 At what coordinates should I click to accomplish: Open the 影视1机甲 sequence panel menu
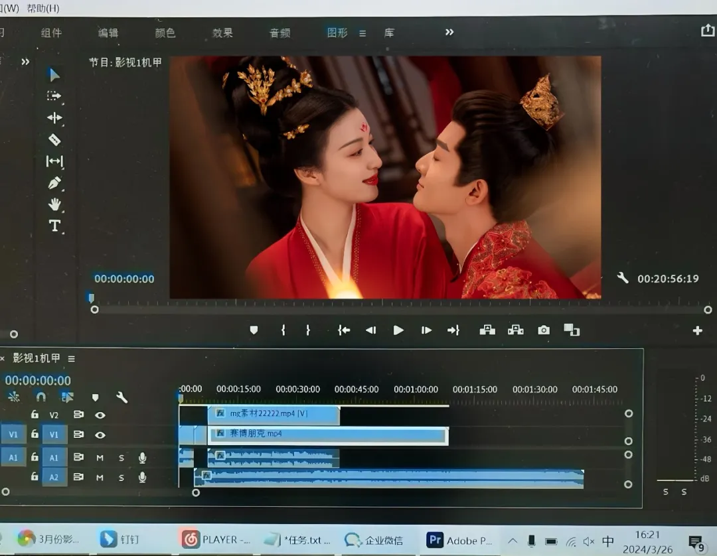pos(72,358)
